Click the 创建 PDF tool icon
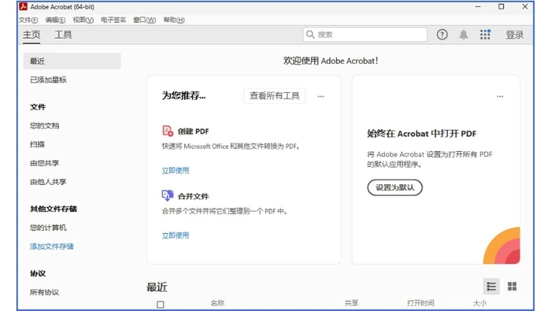551x311 pixels. (168, 131)
